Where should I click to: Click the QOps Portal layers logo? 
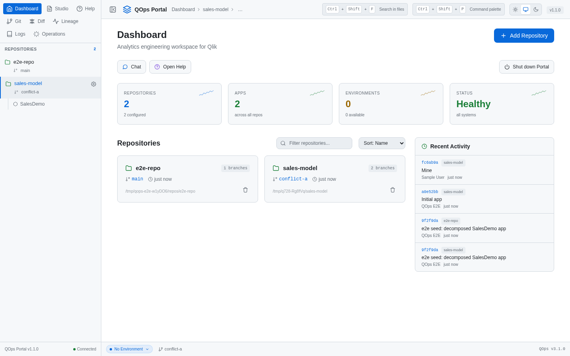(127, 9)
